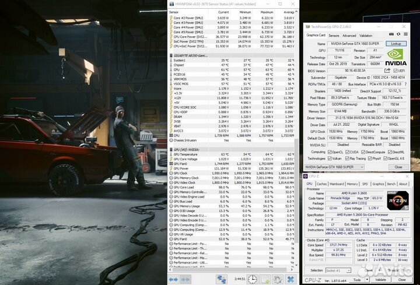Open Caches tab in CPU-Z
Image resolution: width=420 pixels, height=285 pixels.
(321, 184)
